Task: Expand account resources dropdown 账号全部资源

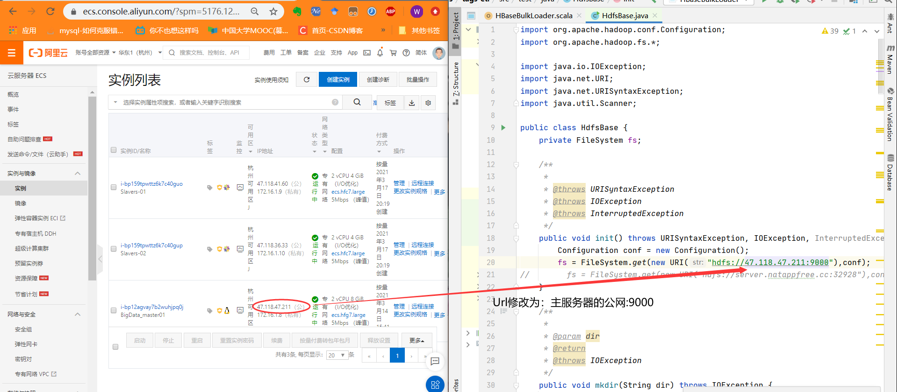Action: coord(95,53)
